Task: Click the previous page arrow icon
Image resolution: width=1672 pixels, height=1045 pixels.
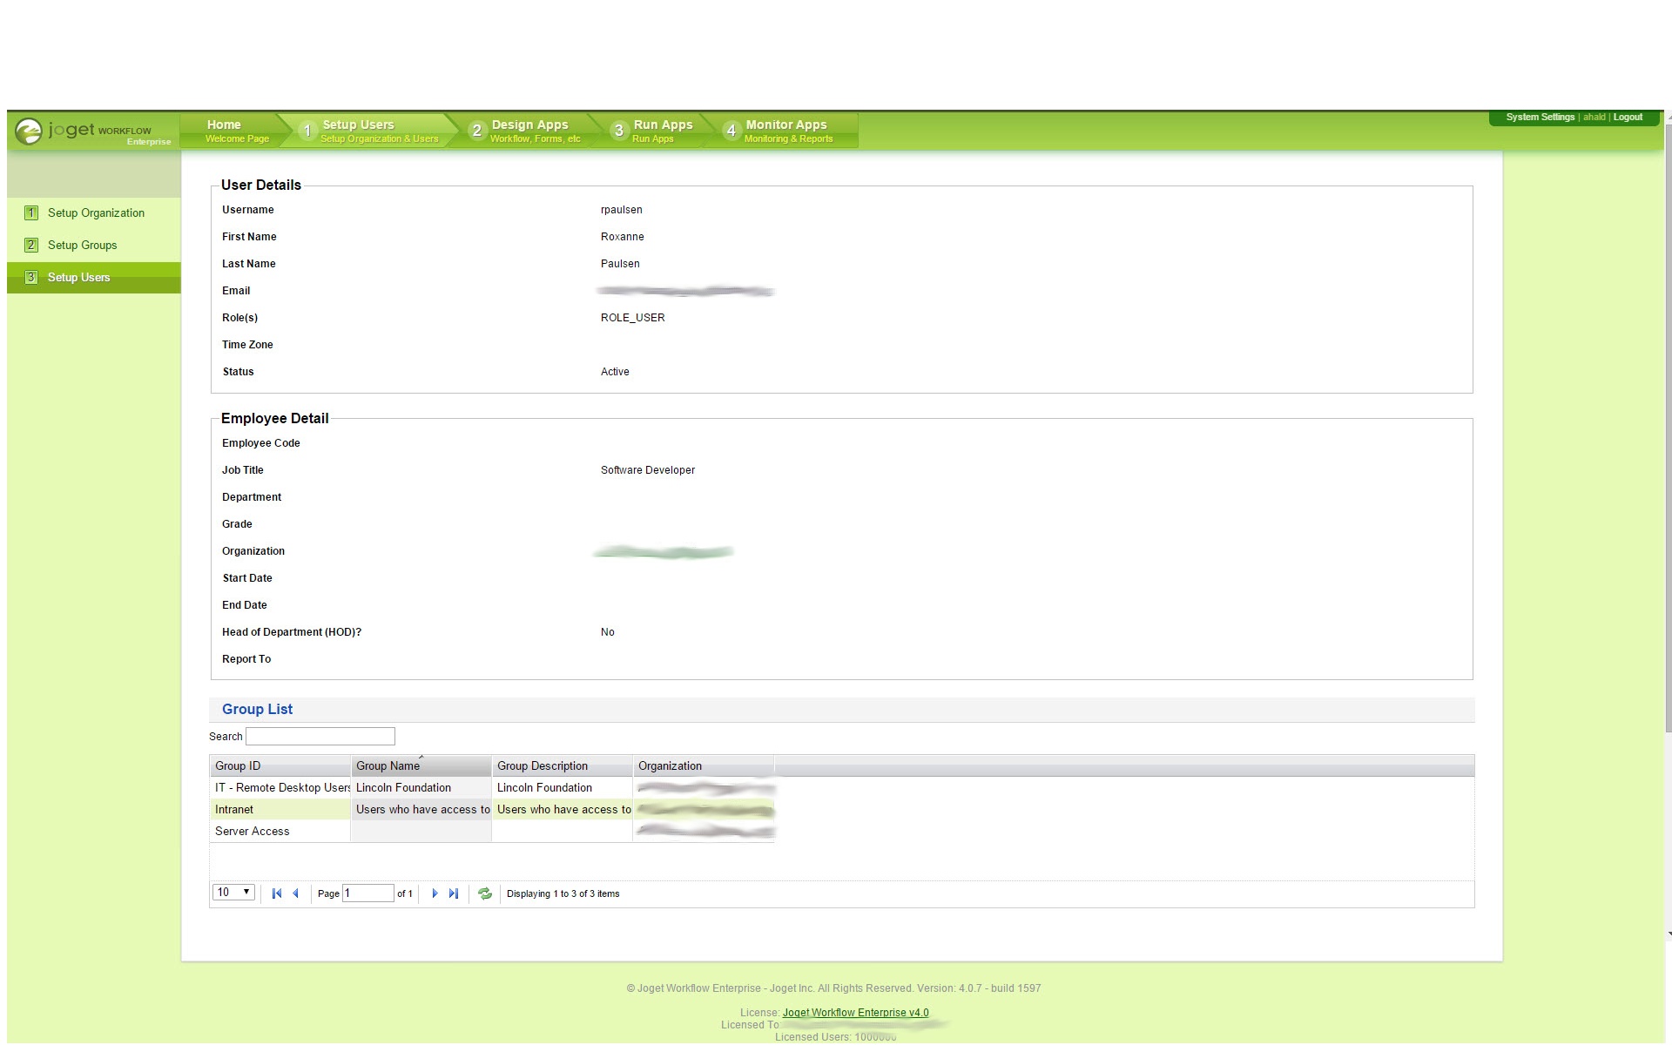Action: click(296, 893)
